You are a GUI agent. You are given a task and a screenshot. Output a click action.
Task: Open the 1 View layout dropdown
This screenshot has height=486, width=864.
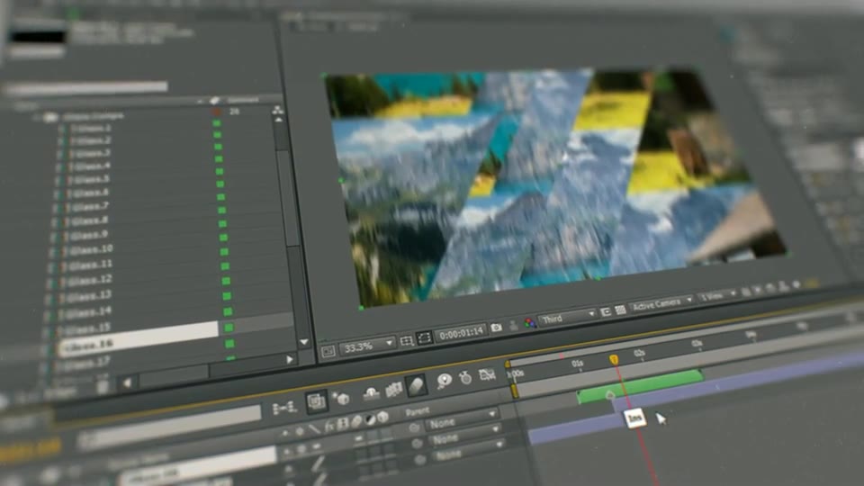pyautogui.click(x=717, y=296)
